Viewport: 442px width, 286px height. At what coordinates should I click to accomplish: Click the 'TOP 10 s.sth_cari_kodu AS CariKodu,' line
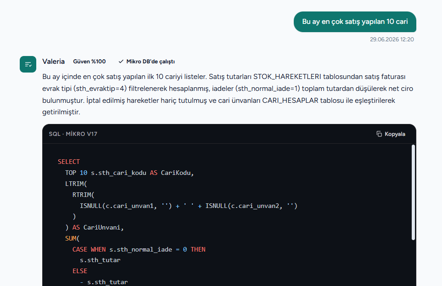(129, 173)
